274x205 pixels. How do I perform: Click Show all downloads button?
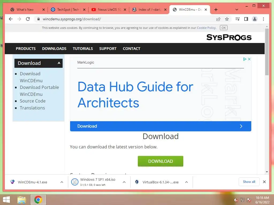tap(249, 182)
